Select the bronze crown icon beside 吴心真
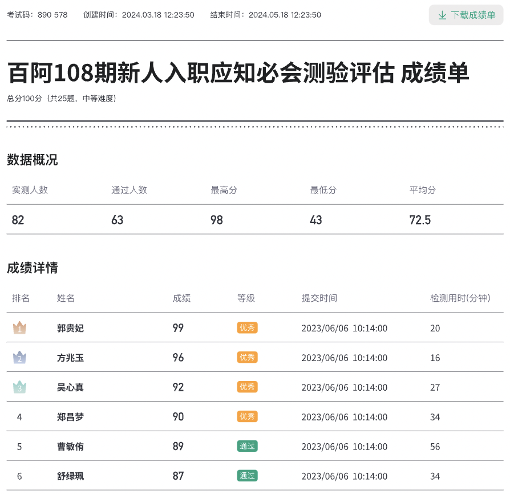Screen dimensions: 510x494 coord(19,387)
